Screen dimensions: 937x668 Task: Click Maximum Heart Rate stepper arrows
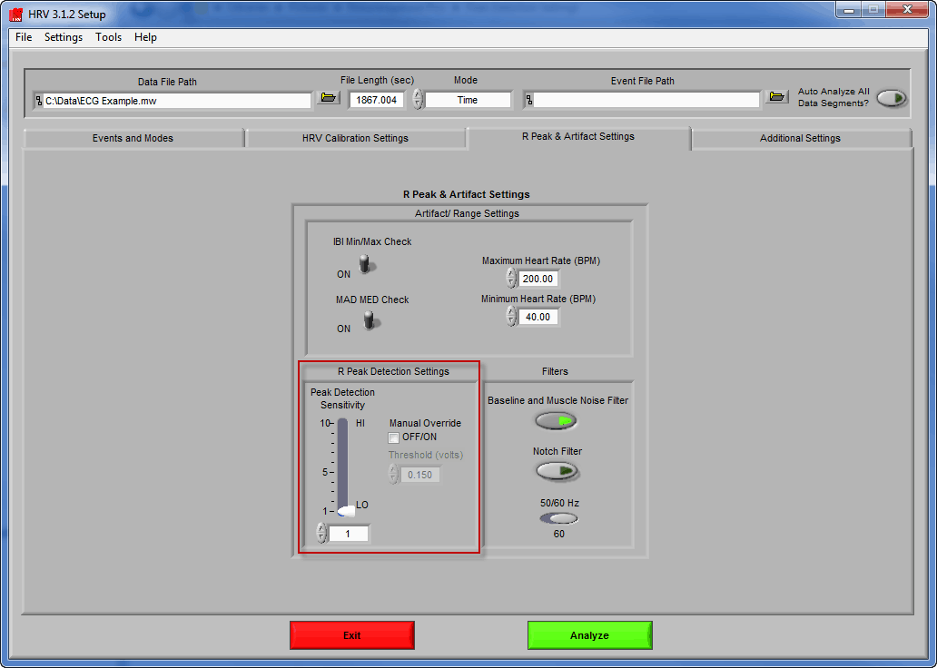(511, 278)
